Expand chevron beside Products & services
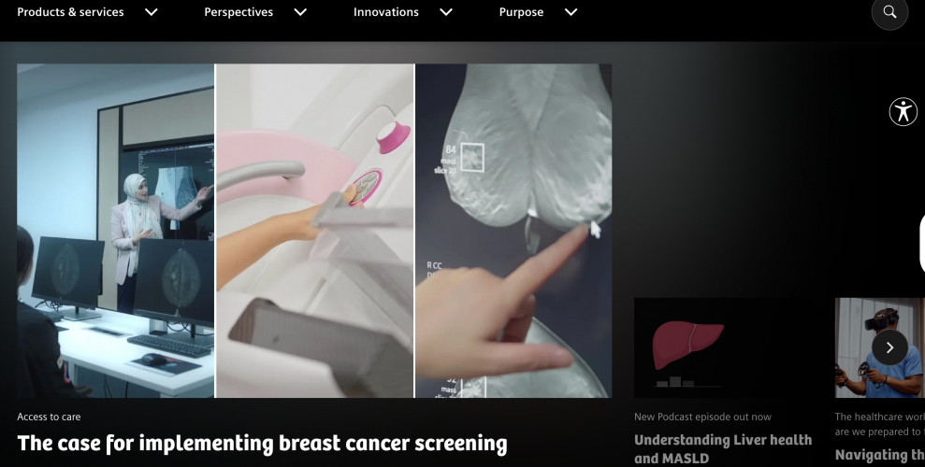 pyautogui.click(x=152, y=12)
